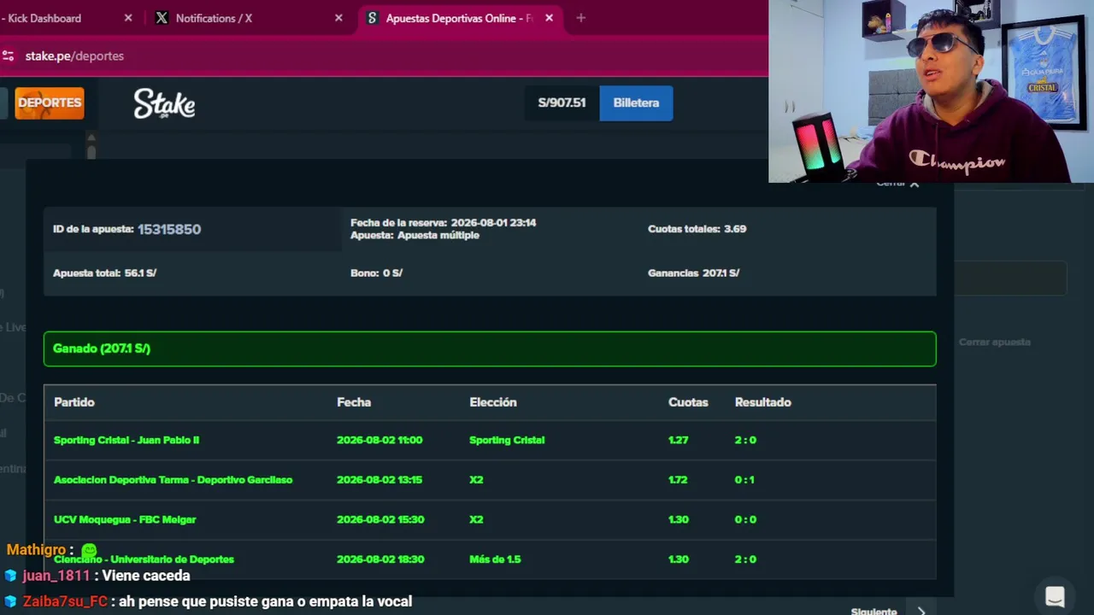This screenshot has height=615, width=1094.
Task: Open the DEPORTES section button
Action: pos(50,102)
